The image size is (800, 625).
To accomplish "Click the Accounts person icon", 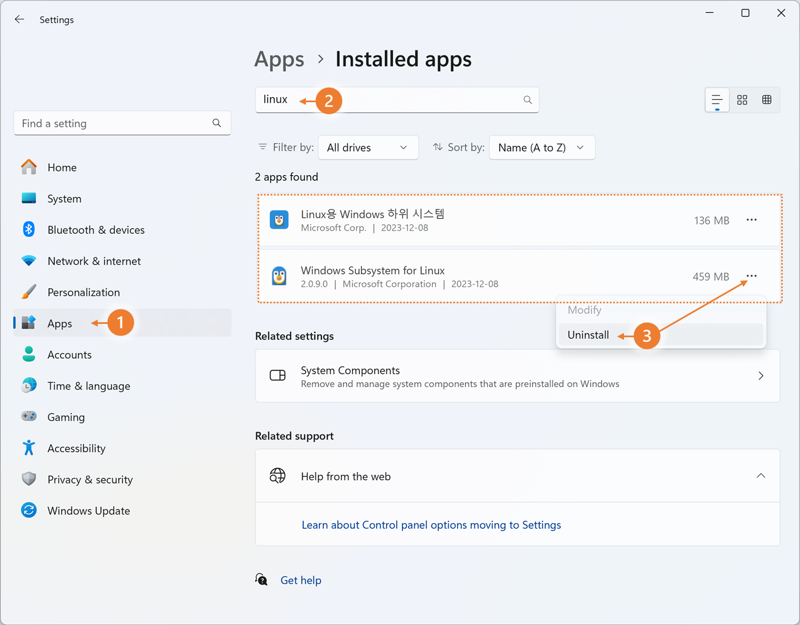I will click(x=29, y=354).
